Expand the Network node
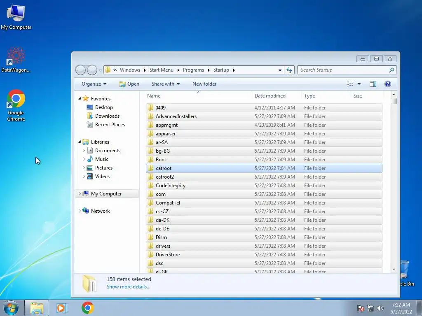 (x=80, y=211)
